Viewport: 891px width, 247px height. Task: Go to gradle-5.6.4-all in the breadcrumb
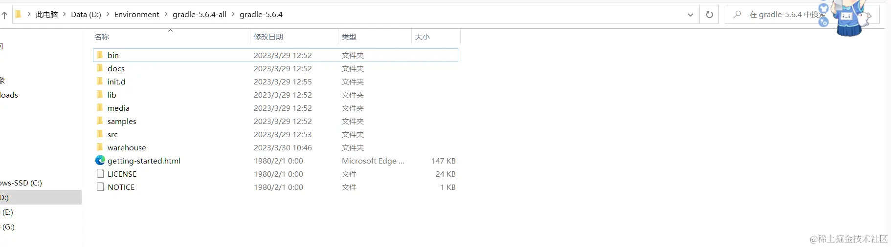coord(200,15)
